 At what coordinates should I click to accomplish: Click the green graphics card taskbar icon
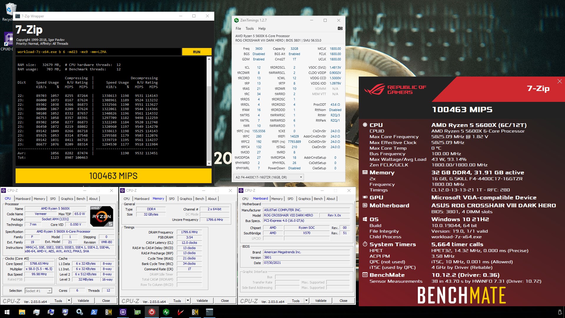point(137,312)
